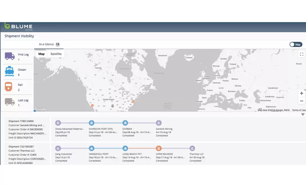Click SHANGHAI PORT SIPG stop label
306x187 pixels.
[101, 129]
